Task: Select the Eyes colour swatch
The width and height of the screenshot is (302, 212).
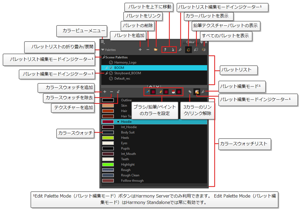Action: click(108, 143)
